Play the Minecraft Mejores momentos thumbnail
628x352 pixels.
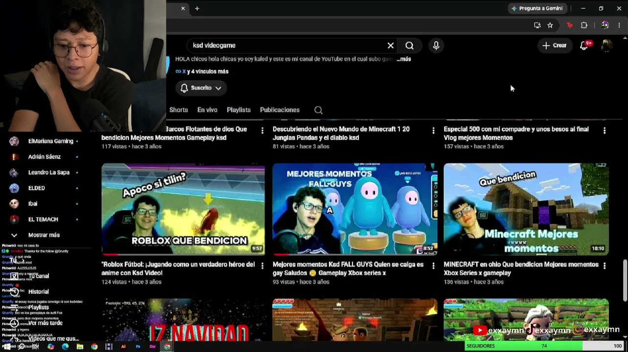[526, 209]
